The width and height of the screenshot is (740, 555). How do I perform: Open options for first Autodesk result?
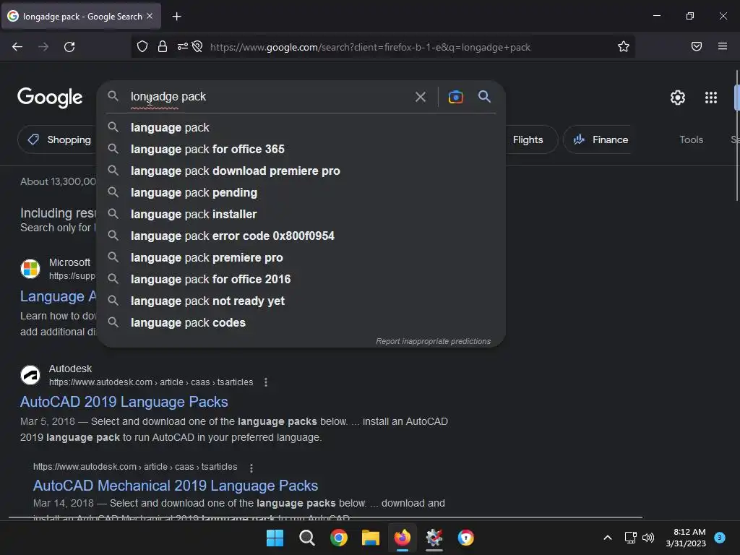(x=266, y=382)
